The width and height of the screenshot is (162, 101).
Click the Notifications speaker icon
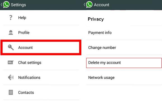[x=11, y=77]
